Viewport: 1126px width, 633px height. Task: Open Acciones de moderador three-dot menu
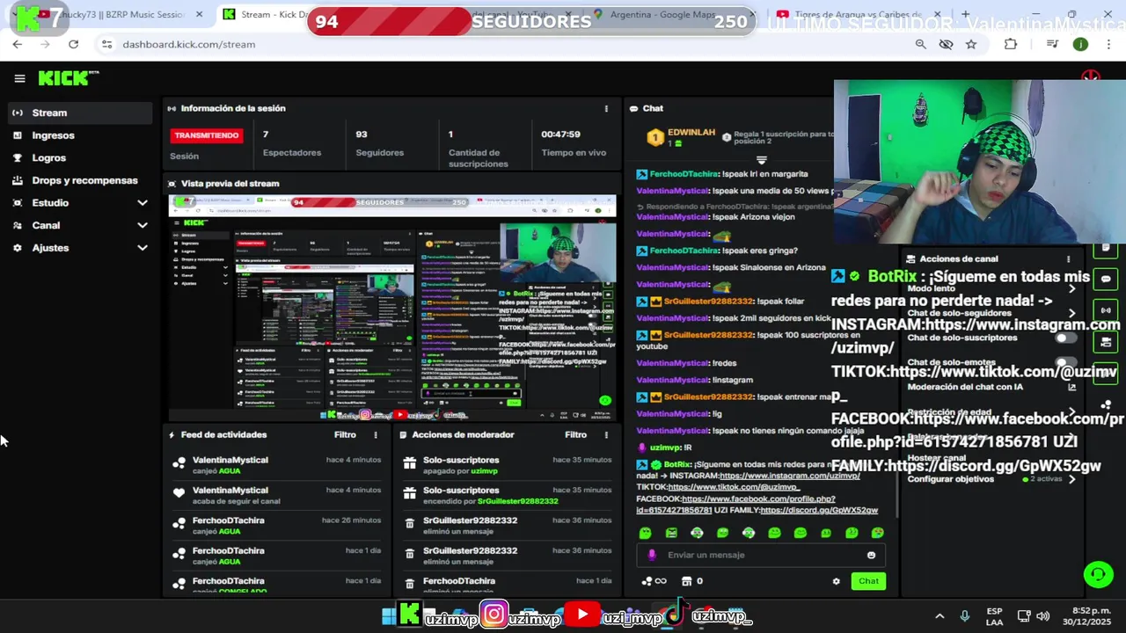605,434
